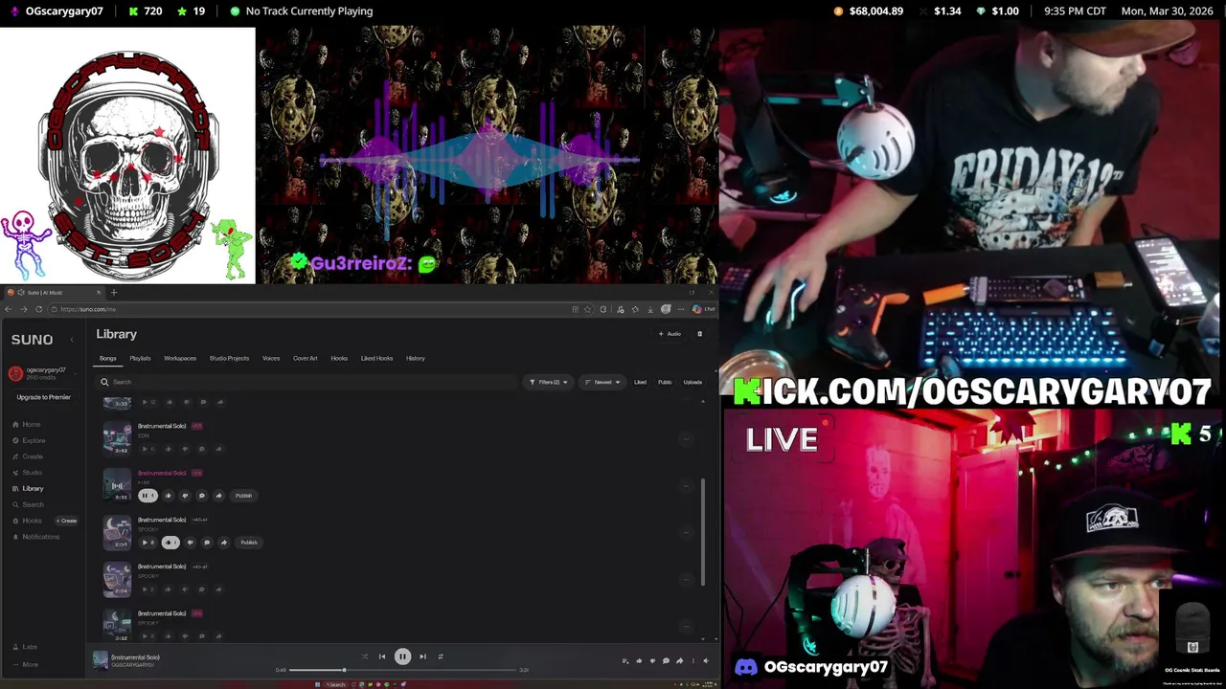Open more options for 2:54 SPOOKY song
The width and height of the screenshot is (1226, 689).
[686, 533]
